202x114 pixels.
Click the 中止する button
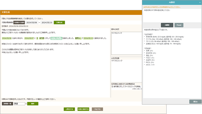coord(97,109)
